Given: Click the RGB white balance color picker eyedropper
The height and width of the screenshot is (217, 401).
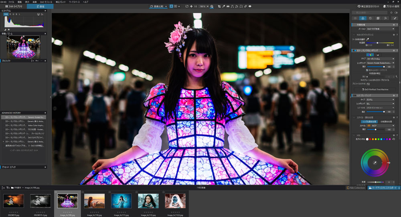Looking at the screenshot, I should point(367,40).
